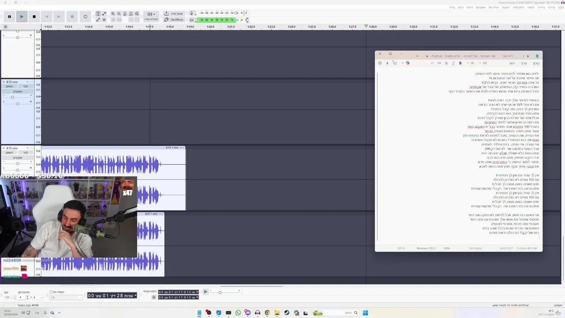Toggle Italic in Notepad

pos(453,63)
